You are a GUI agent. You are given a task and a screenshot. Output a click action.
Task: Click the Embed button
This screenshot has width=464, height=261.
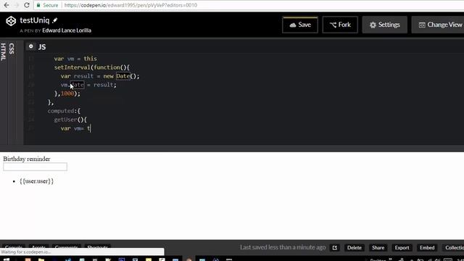coord(427,248)
